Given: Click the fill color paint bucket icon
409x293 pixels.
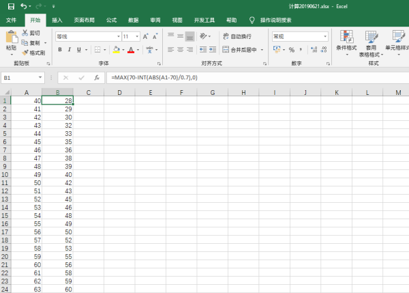Looking at the screenshot, I should tap(116, 49).
